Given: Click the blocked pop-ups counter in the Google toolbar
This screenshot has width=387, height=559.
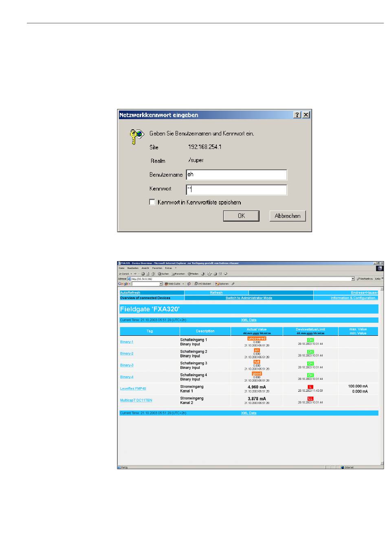Looking at the screenshot, I should pyautogui.click(x=203, y=284).
